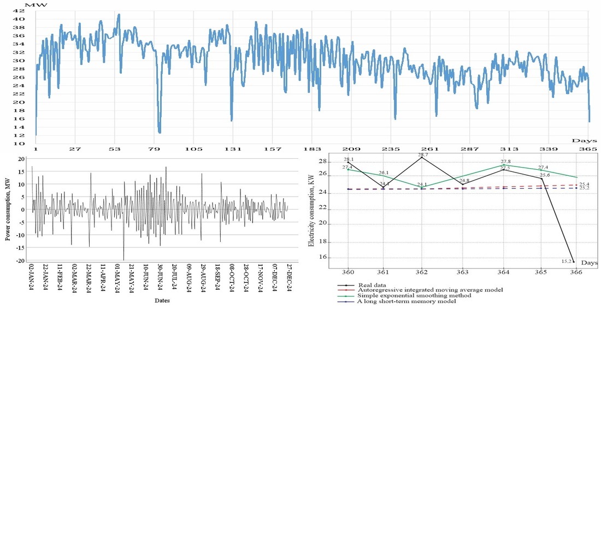Image resolution: width=601 pixels, height=553 pixels.
Task: Select the data point labeled 28.7 on day 362
Action: (421, 157)
